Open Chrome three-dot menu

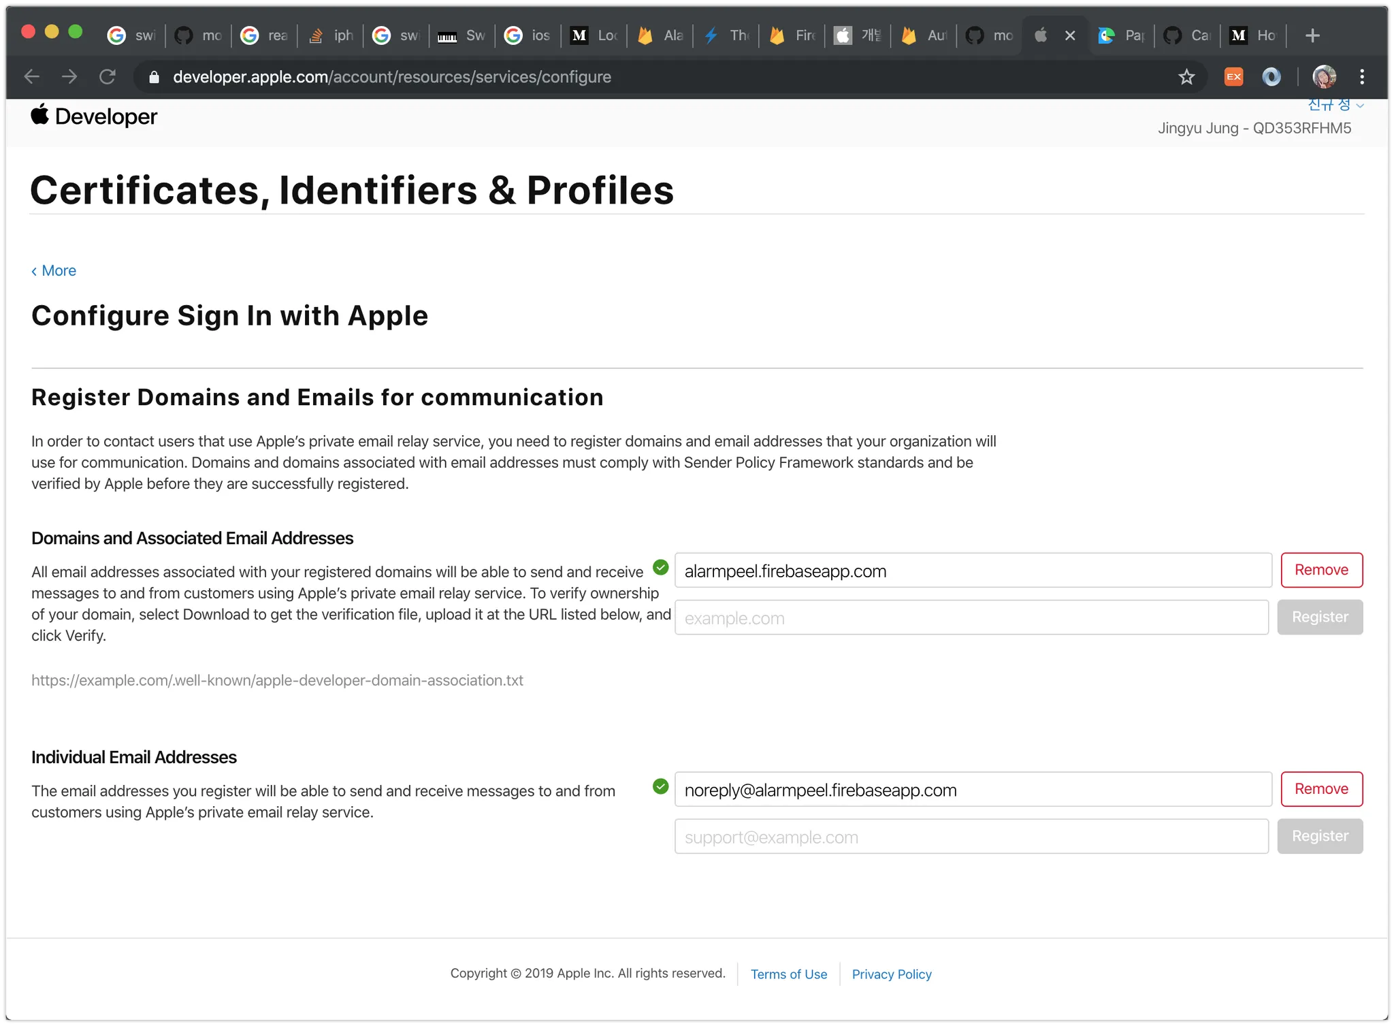coord(1361,77)
